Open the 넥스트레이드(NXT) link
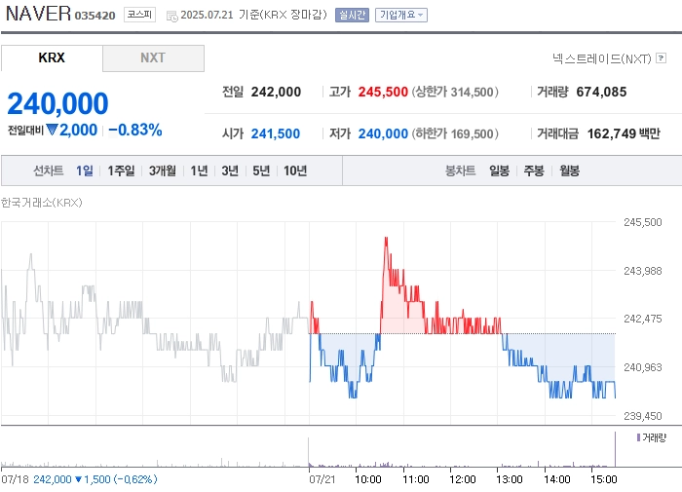Image resolution: width=682 pixels, height=492 pixels. coord(601,58)
